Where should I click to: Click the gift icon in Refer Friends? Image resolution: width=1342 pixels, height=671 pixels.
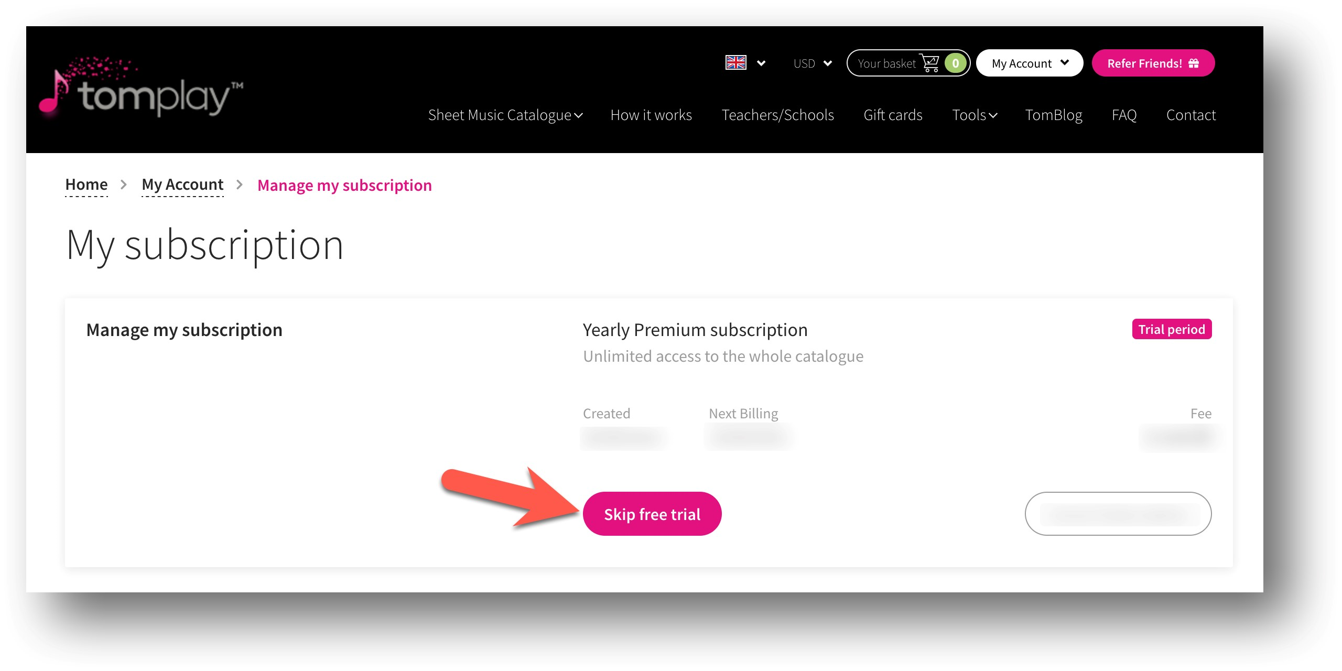[1194, 63]
